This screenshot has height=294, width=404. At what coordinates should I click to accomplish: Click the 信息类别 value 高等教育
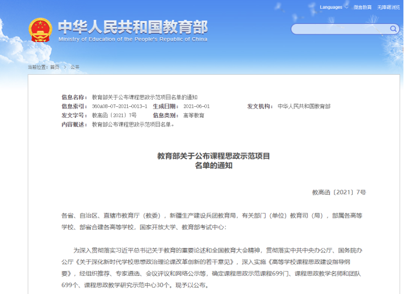tap(194, 116)
